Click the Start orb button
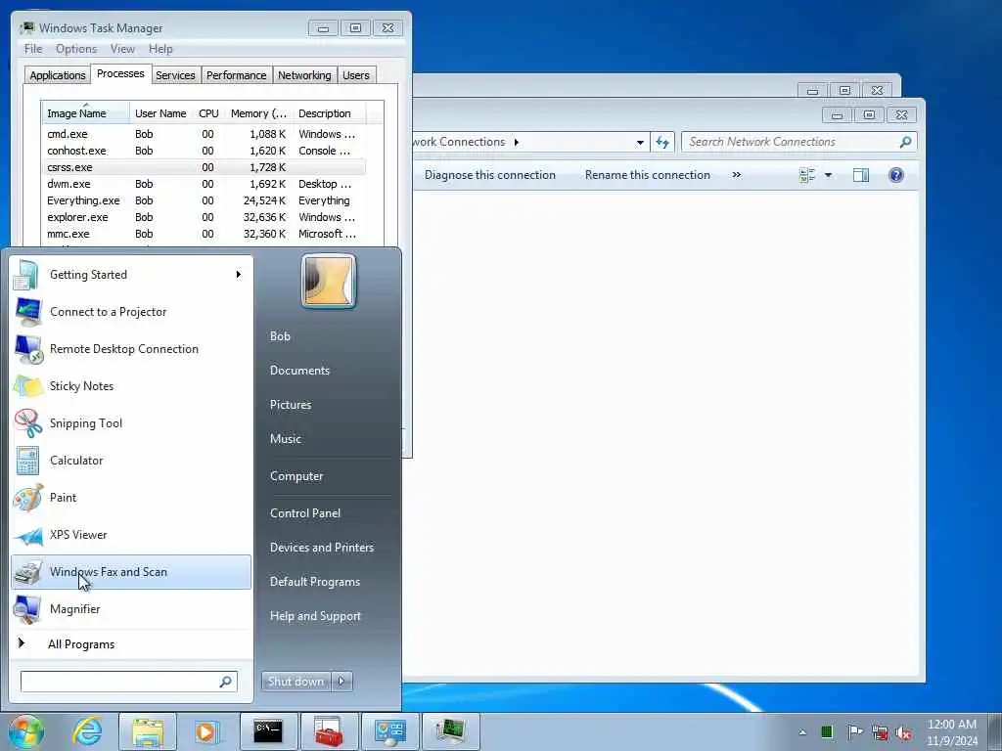 click(x=26, y=731)
